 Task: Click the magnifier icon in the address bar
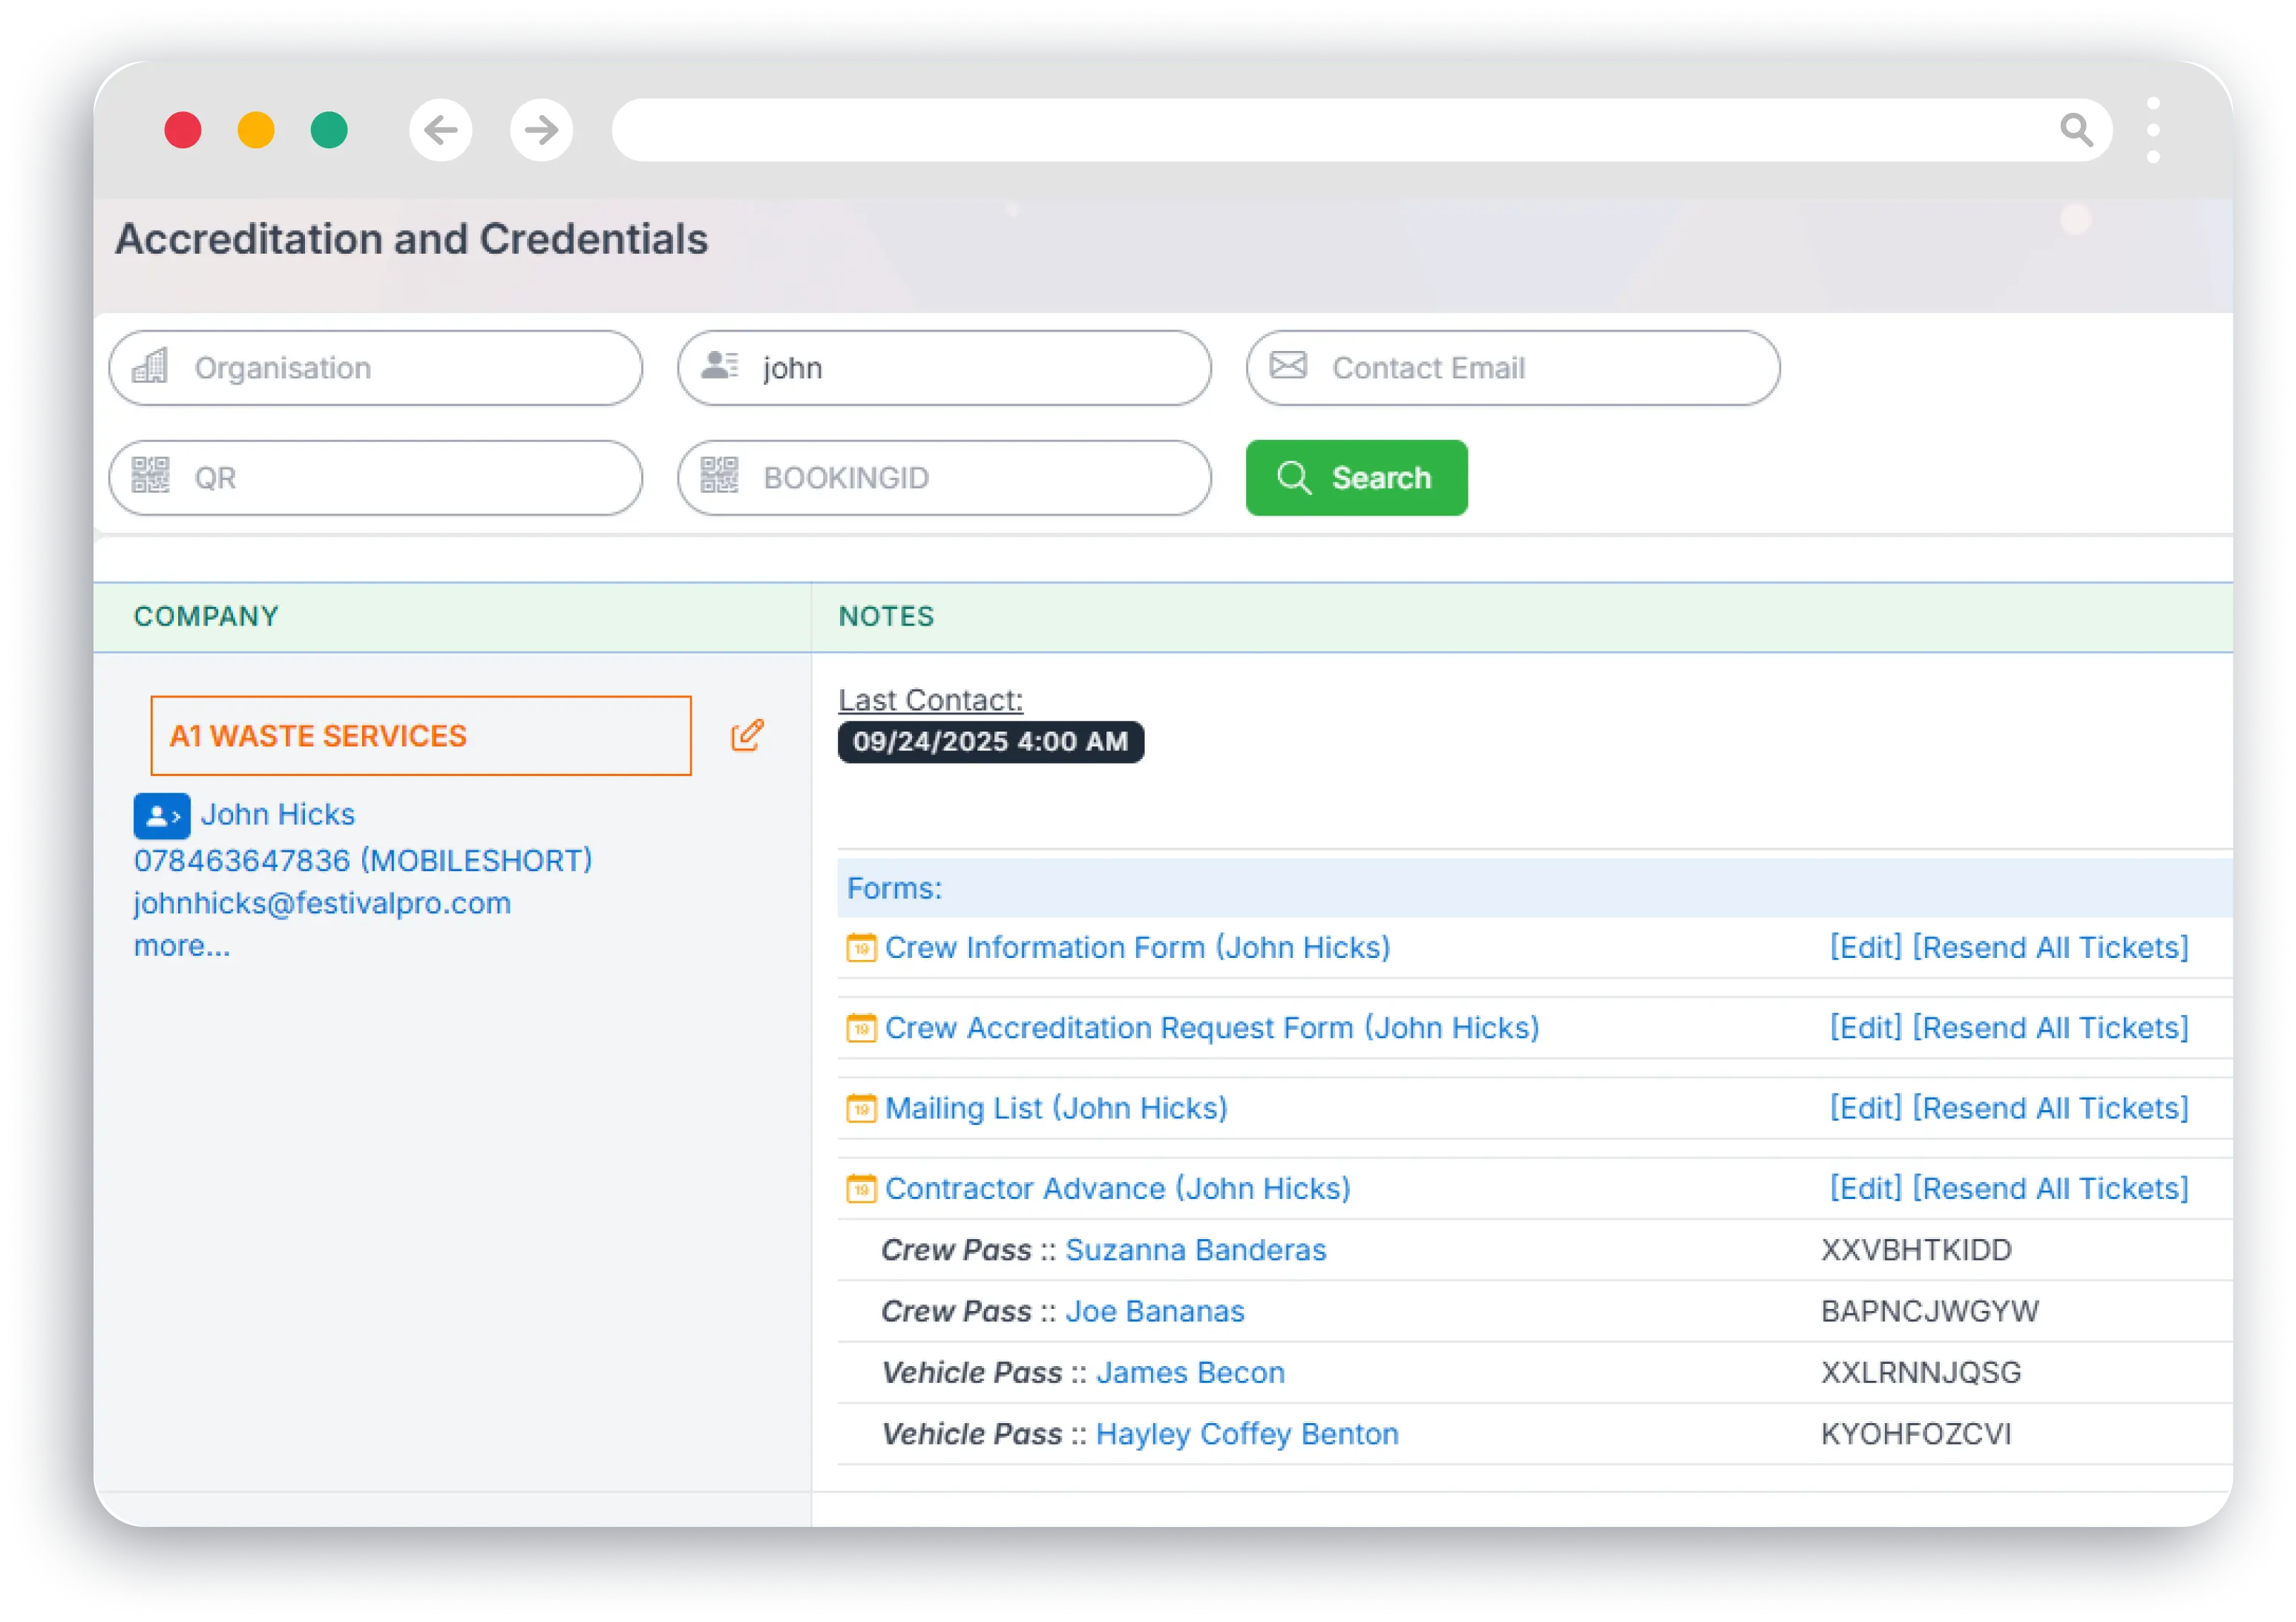pos(2076,130)
